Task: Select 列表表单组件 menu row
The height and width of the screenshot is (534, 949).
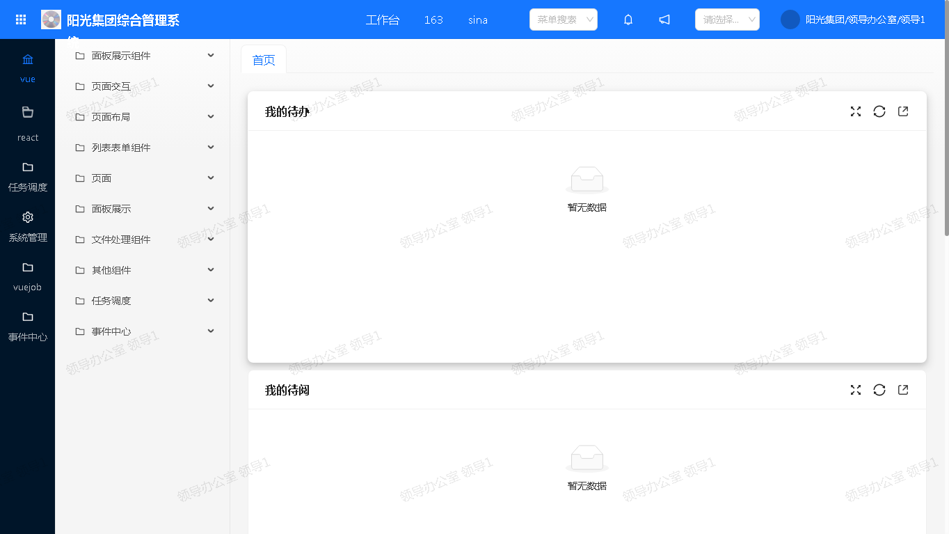Action: tap(143, 148)
